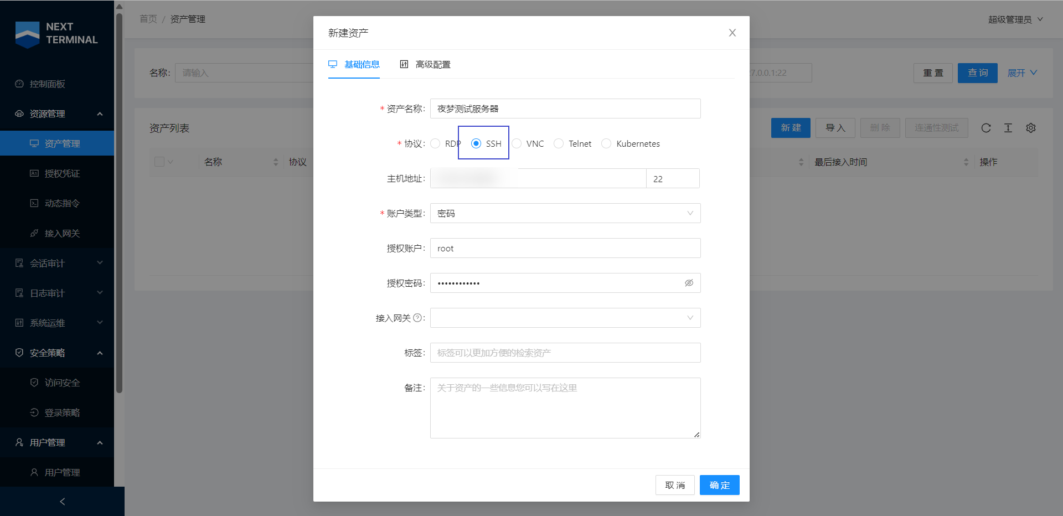Switch to the 高级配置 tab
The image size is (1063, 516).
pyautogui.click(x=425, y=65)
